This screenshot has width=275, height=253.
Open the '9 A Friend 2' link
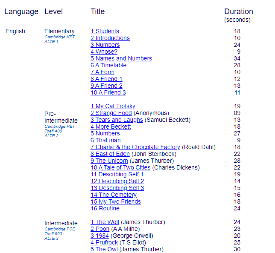click(106, 86)
